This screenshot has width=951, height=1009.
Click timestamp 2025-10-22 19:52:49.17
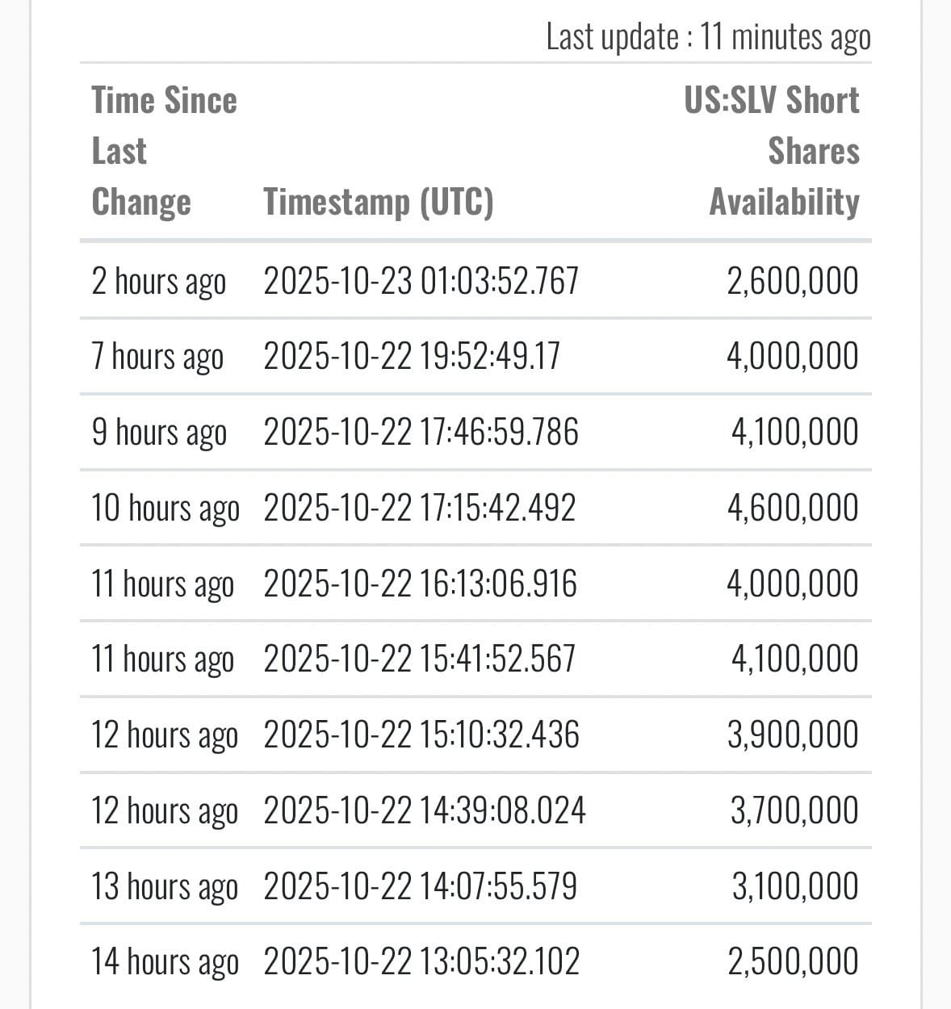412,356
